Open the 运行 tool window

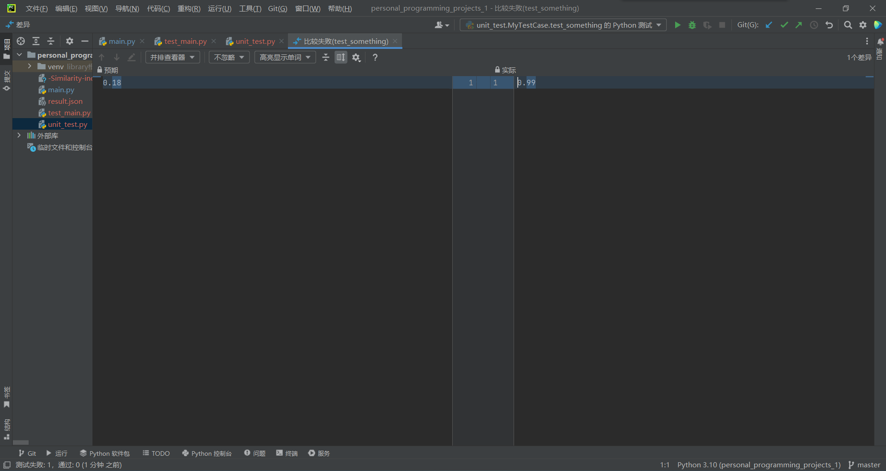(57, 453)
